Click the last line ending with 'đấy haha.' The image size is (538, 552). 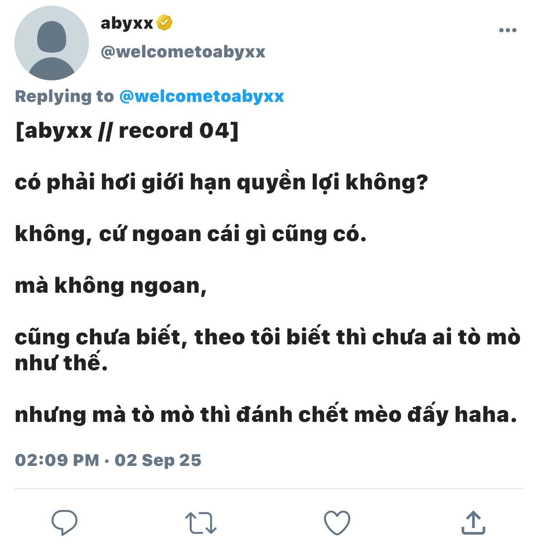pos(266,414)
